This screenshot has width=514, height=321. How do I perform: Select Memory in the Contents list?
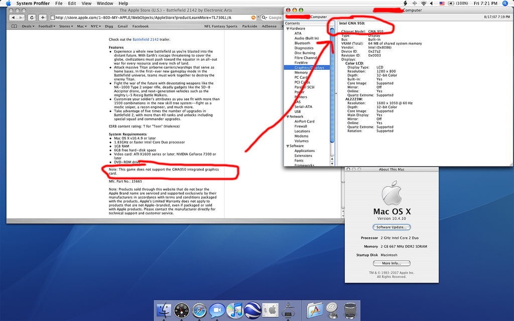click(301, 72)
